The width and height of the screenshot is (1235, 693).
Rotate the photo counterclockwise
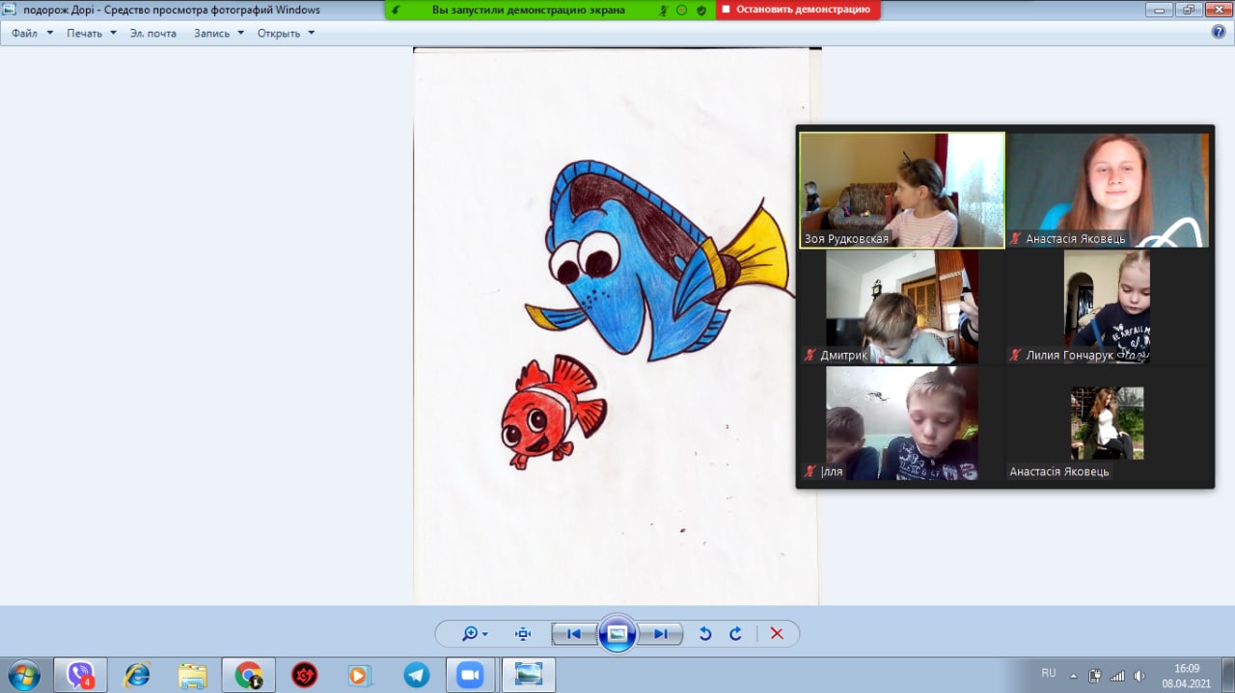pyautogui.click(x=705, y=633)
